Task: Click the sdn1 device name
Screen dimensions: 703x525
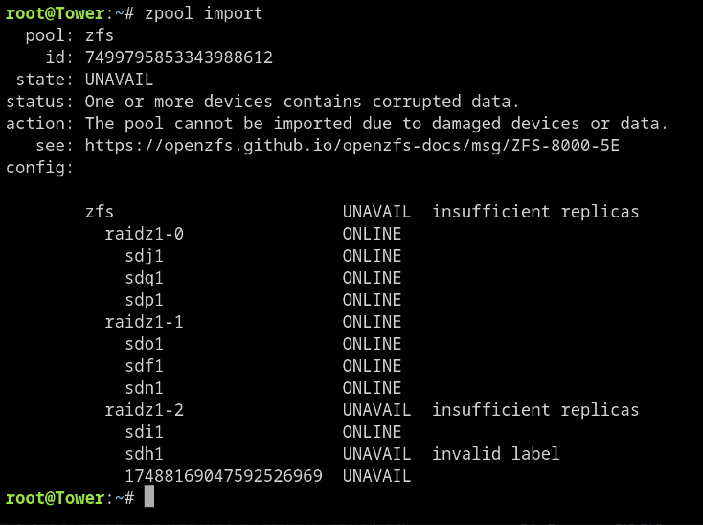Action: [x=144, y=388]
